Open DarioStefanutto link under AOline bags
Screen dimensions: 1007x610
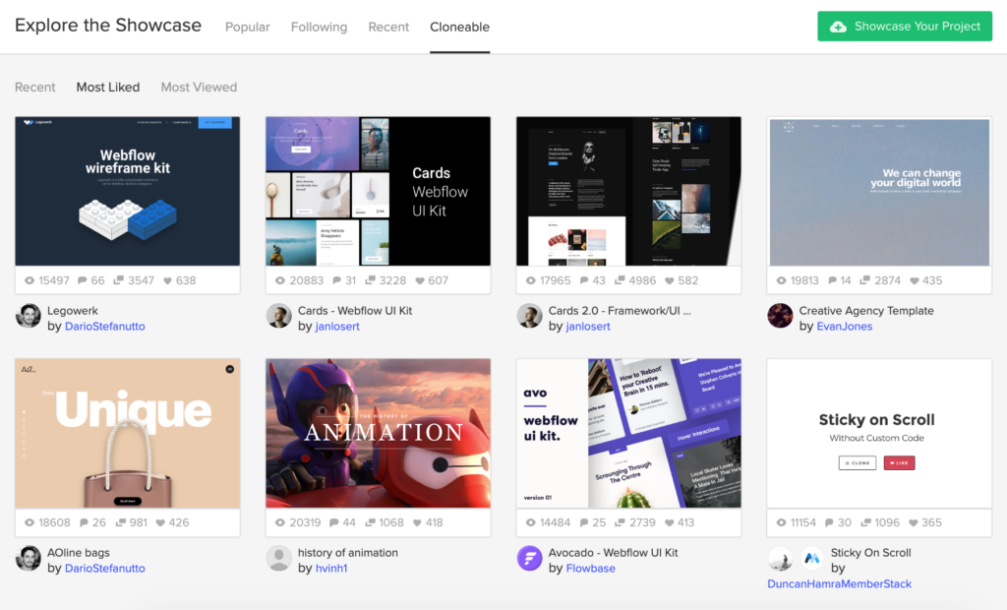click(x=104, y=569)
